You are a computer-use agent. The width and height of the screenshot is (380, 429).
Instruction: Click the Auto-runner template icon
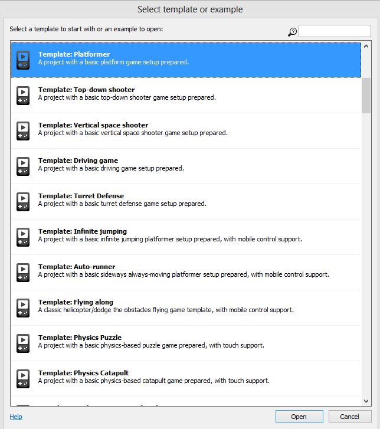(23, 273)
